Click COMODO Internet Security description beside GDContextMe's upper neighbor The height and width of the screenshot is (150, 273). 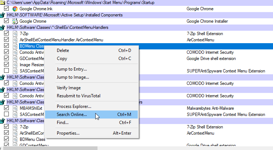210,52
